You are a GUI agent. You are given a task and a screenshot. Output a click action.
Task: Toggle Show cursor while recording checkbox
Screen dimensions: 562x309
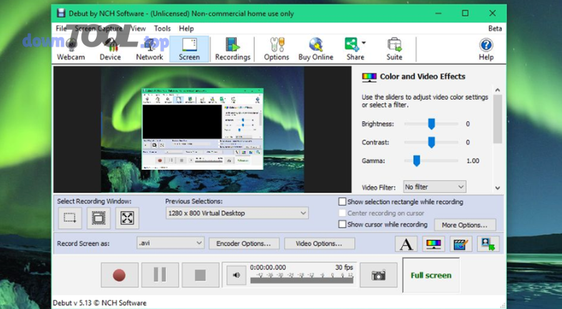point(342,224)
